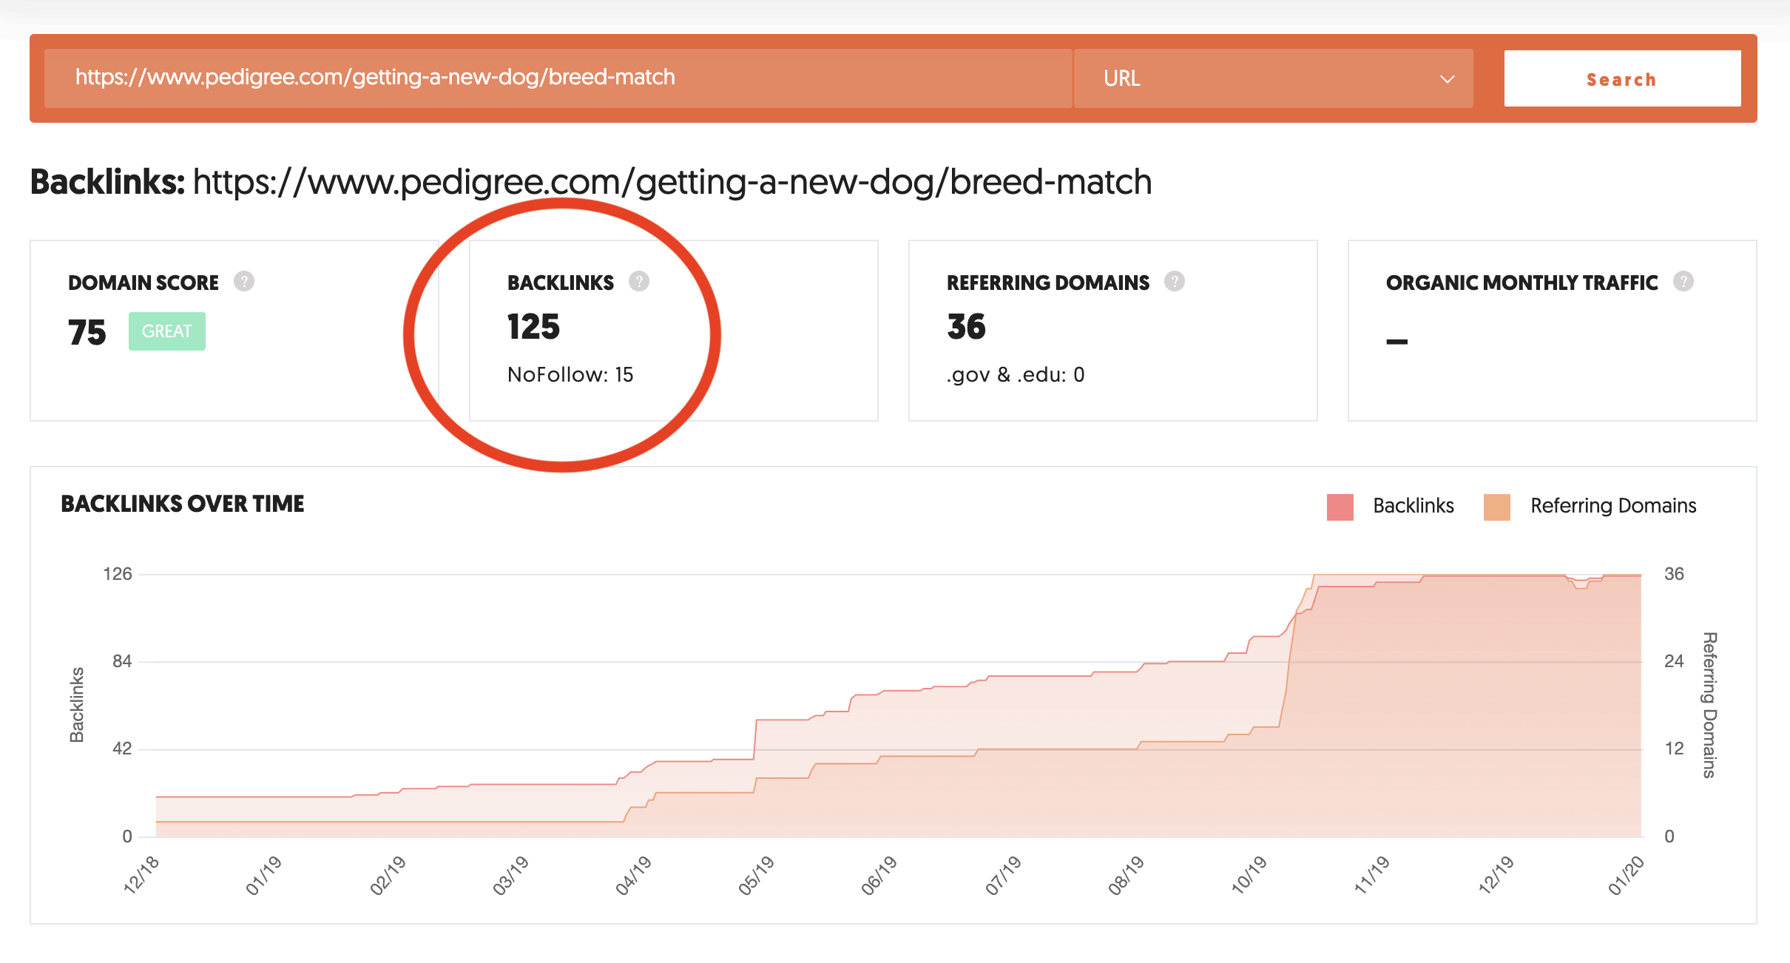The image size is (1790, 963).
Task: Open the Backlinks help tooltip
Action: (639, 281)
